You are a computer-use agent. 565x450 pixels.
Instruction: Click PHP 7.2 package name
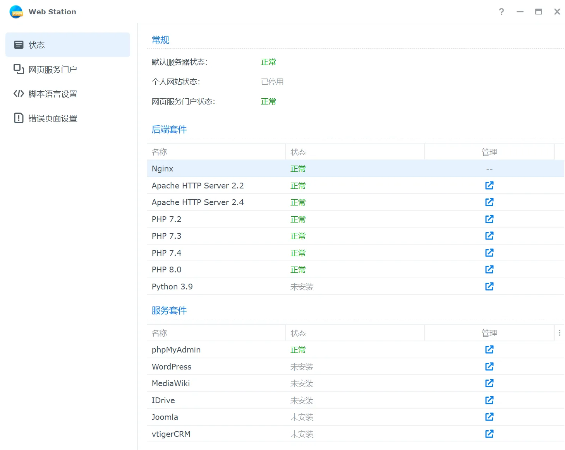click(167, 219)
